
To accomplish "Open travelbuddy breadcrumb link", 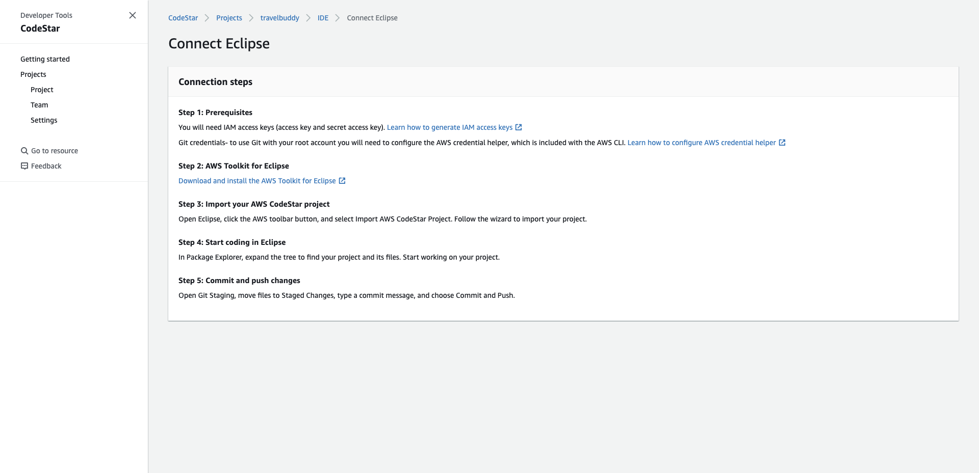I will coord(280,18).
